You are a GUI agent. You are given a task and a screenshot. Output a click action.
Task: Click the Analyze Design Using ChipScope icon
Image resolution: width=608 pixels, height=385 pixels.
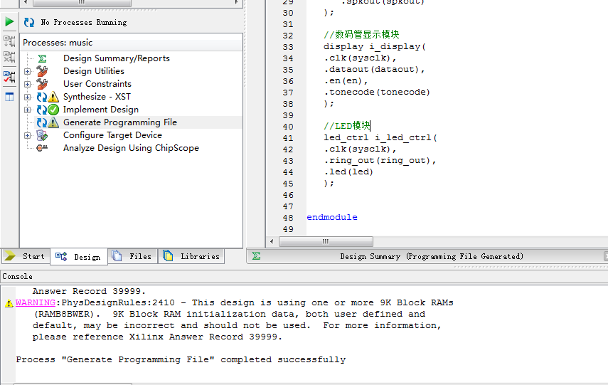42,148
